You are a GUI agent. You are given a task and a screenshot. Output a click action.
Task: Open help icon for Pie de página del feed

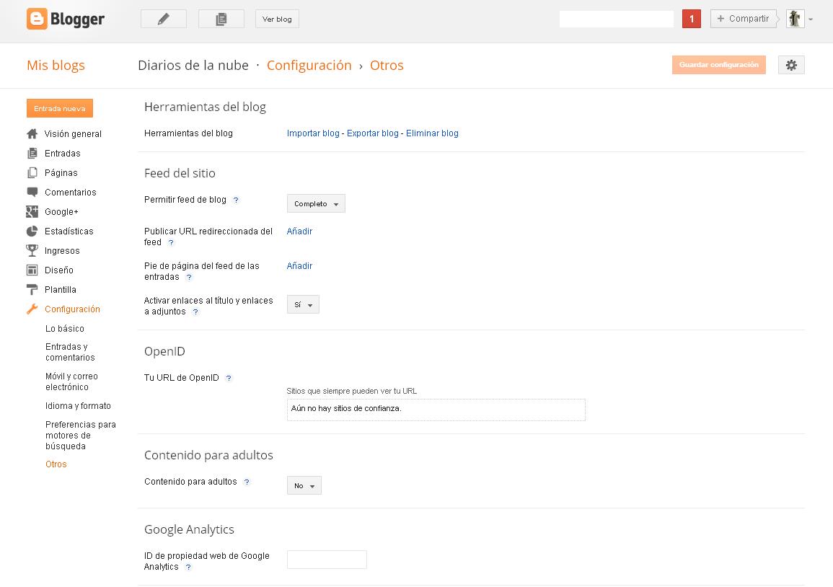(188, 278)
